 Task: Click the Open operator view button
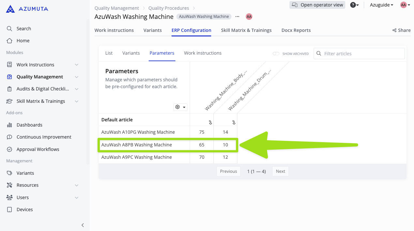[x=317, y=5]
